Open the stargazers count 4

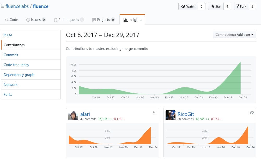(227, 6)
